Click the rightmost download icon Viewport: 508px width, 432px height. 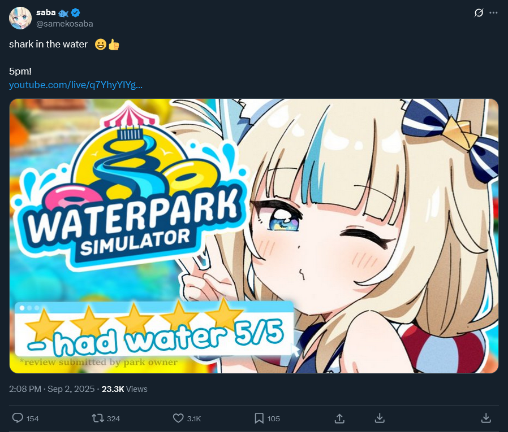point(485,418)
